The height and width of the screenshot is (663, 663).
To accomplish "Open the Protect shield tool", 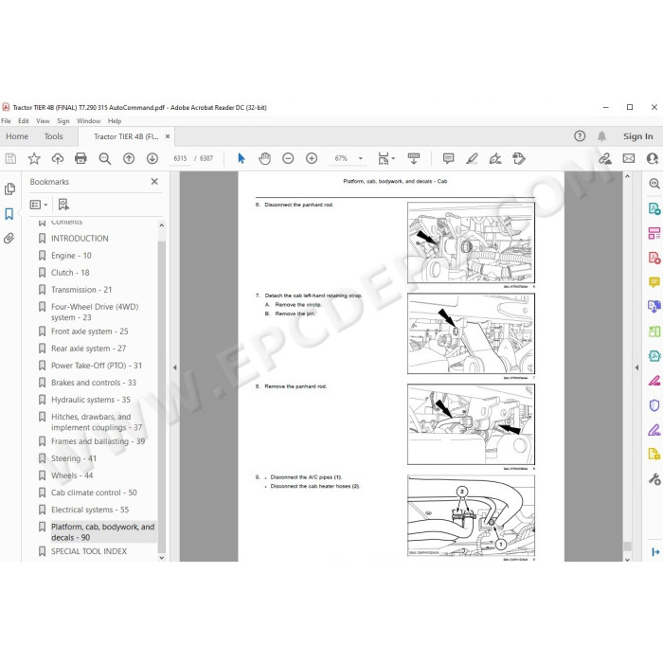I will coord(654,405).
